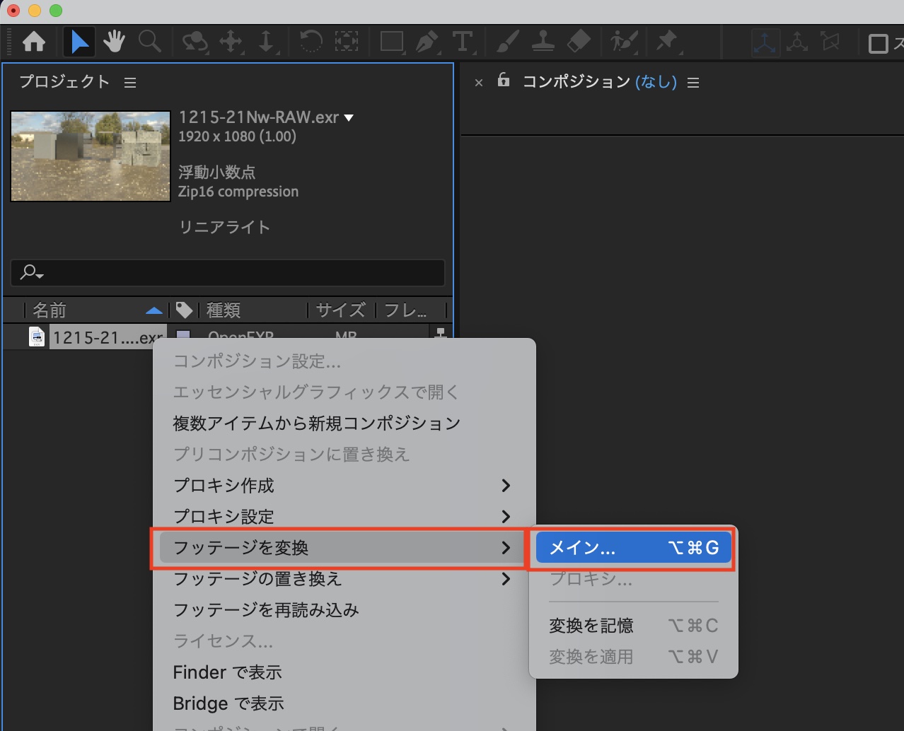Image resolution: width=904 pixels, height=731 pixels.
Task: Select the Hand tool
Action: [114, 42]
